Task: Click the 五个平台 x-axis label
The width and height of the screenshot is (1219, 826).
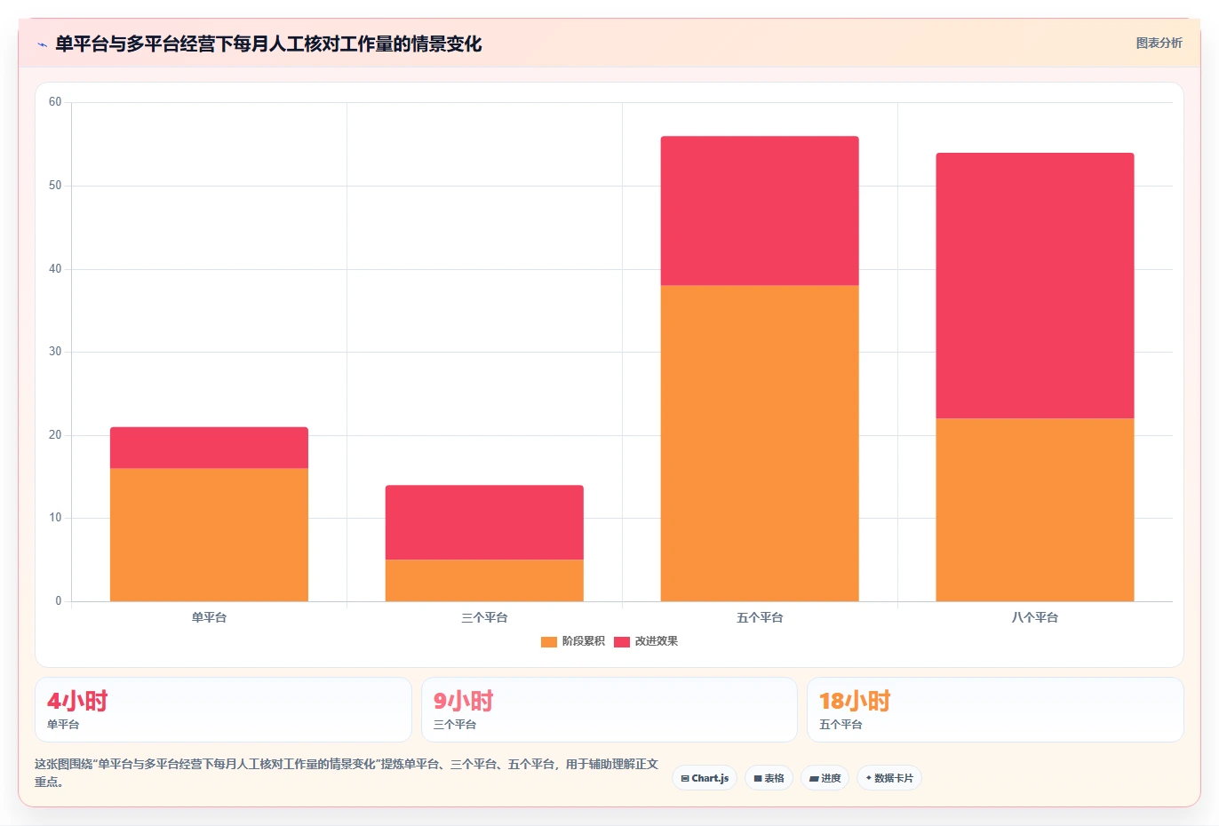Action: coord(760,617)
